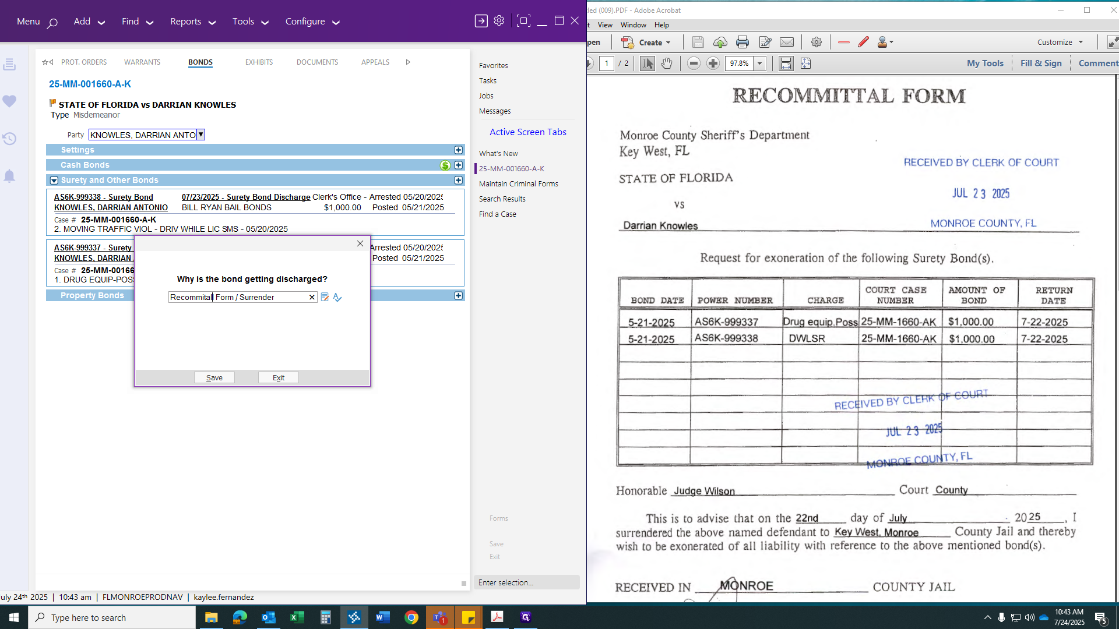Expand the Settings section

459,150
